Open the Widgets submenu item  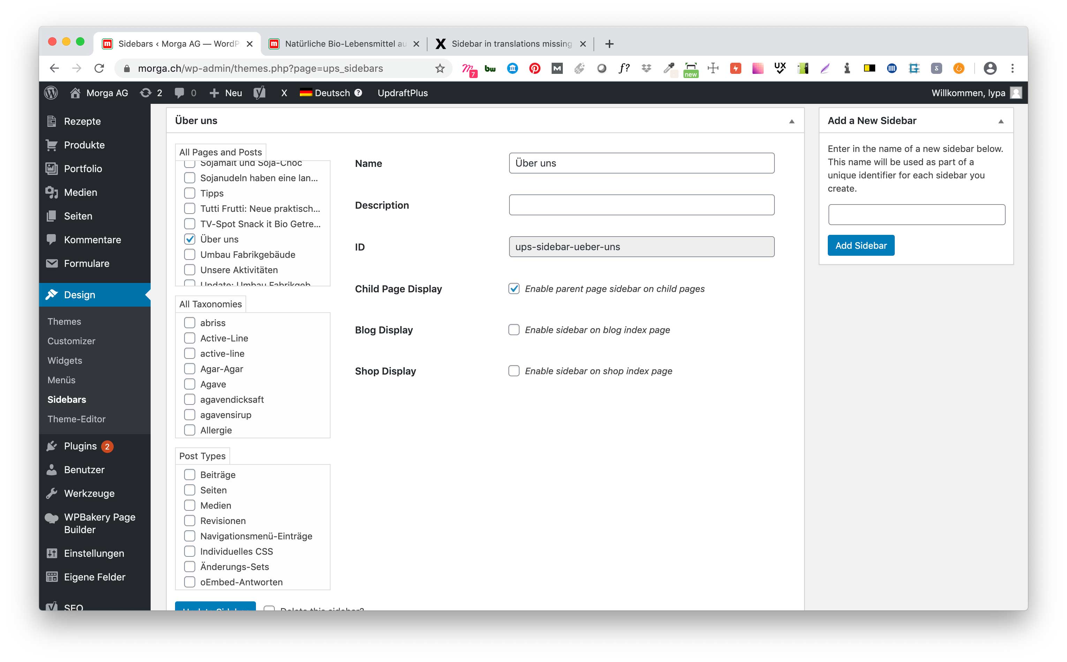point(65,360)
